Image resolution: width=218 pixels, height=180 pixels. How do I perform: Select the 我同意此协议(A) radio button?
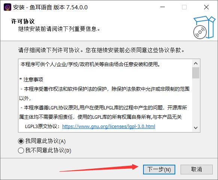click(21, 141)
